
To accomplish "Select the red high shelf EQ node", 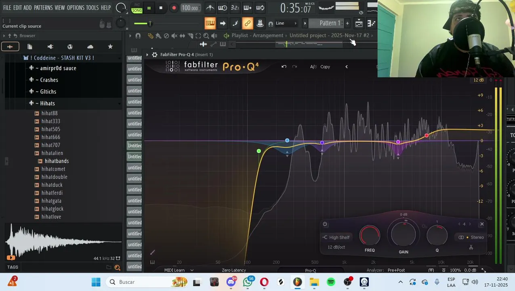I will tap(427, 135).
